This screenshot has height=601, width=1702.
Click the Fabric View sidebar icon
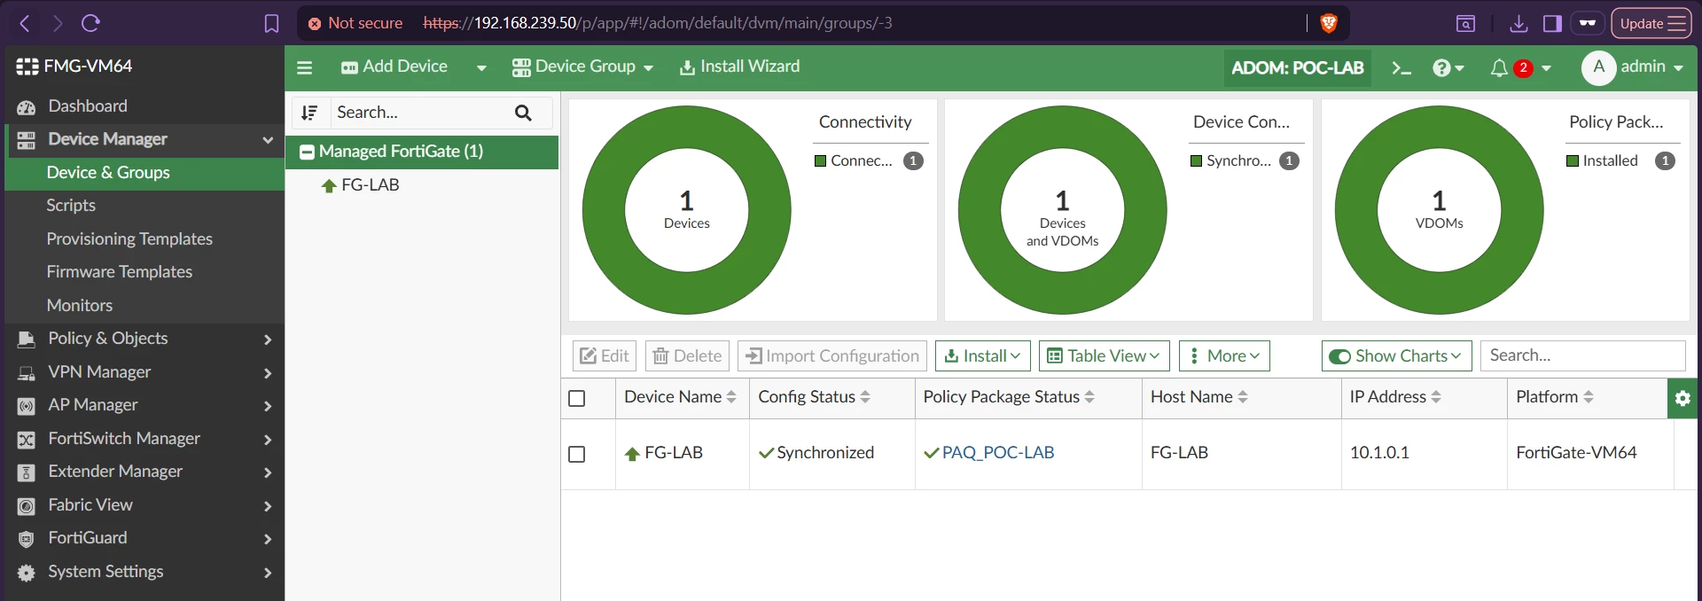tap(27, 506)
